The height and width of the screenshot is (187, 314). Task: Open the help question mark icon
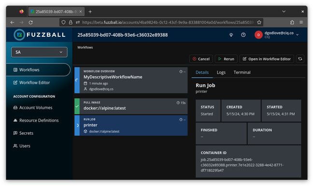[243, 35]
